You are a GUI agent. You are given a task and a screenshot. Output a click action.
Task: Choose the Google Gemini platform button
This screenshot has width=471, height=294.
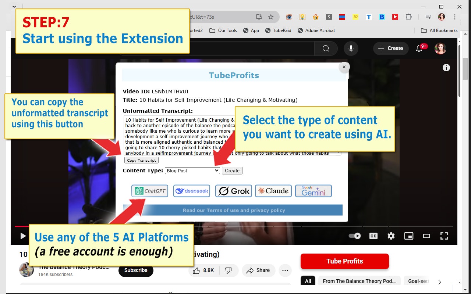[x=314, y=191]
